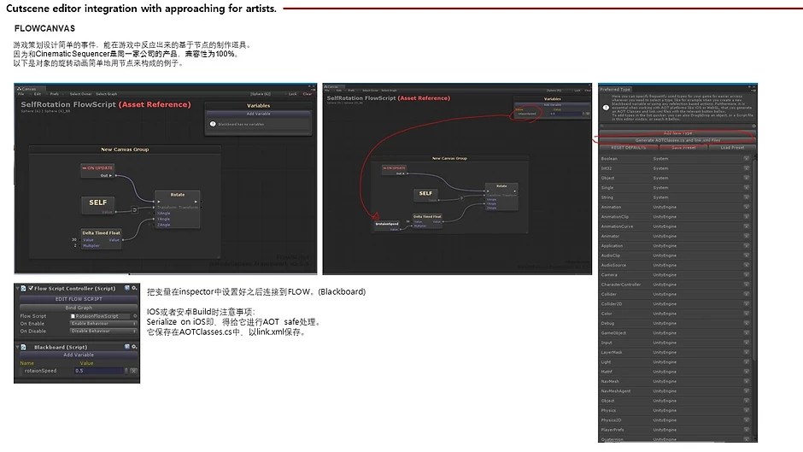Click the Blackboard script gear settings icon

[x=135, y=347]
